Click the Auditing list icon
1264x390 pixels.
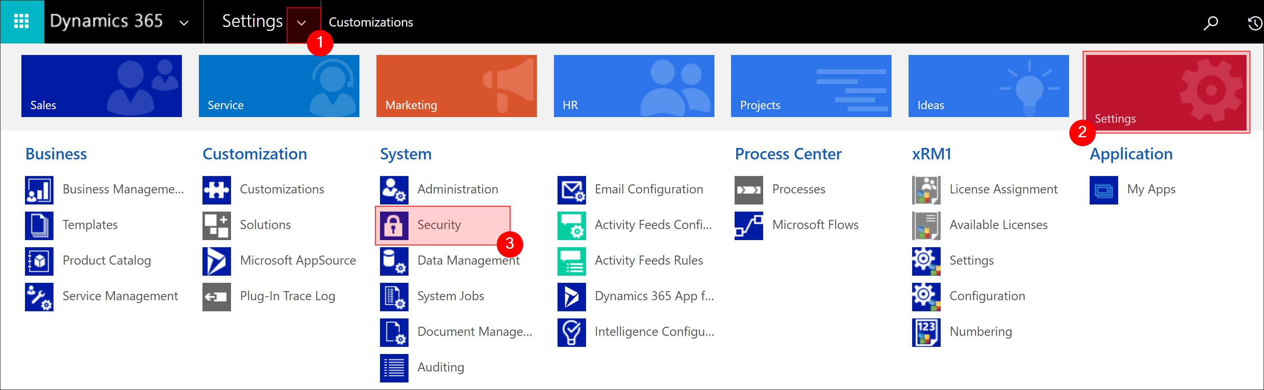pos(393,367)
